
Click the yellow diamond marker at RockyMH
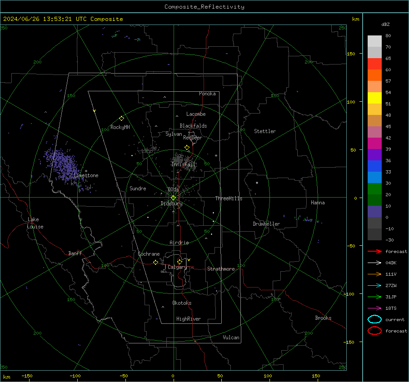[121, 119]
